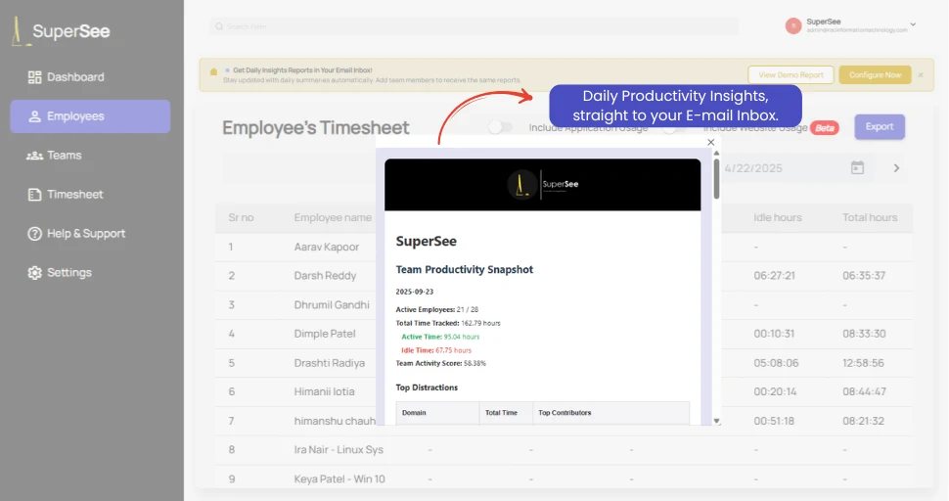Select employee Aarav Kapoor
This screenshot has width=949, height=501.
click(326, 247)
